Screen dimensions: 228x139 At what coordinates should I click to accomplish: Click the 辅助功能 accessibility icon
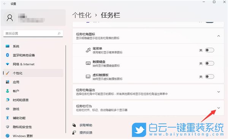click(8, 118)
